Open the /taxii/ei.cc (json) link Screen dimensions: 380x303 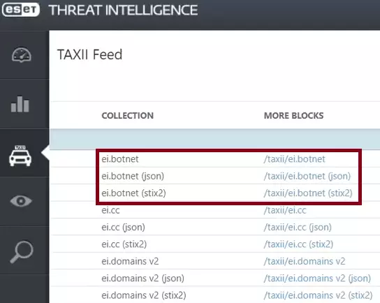click(x=298, y=227)
